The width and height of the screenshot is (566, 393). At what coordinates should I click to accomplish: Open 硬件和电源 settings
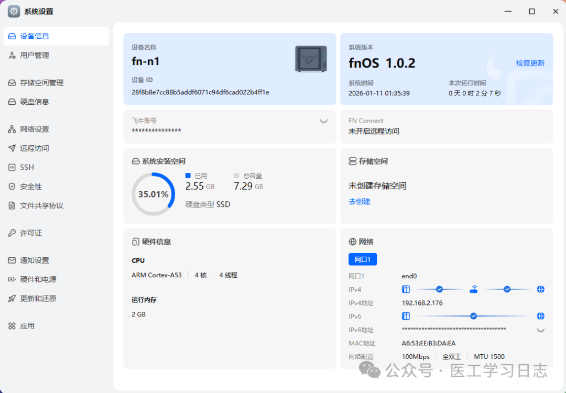(x=38, y=279)
